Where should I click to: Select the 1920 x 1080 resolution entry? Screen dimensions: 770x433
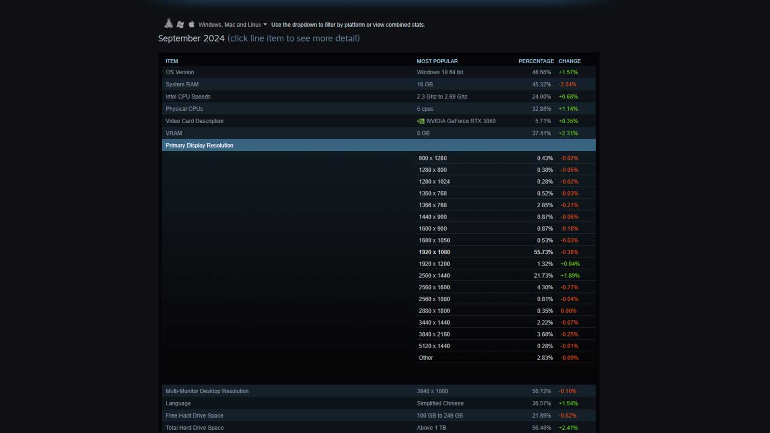(505, 252)
